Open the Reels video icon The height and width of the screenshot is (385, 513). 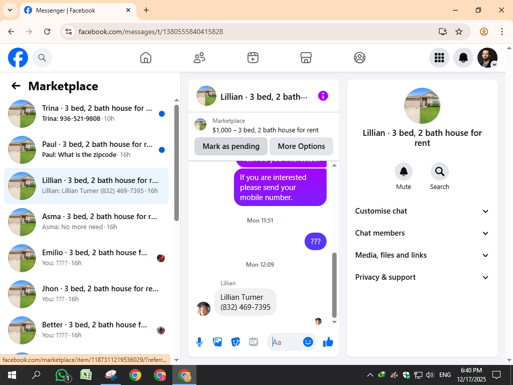(252, 58)
